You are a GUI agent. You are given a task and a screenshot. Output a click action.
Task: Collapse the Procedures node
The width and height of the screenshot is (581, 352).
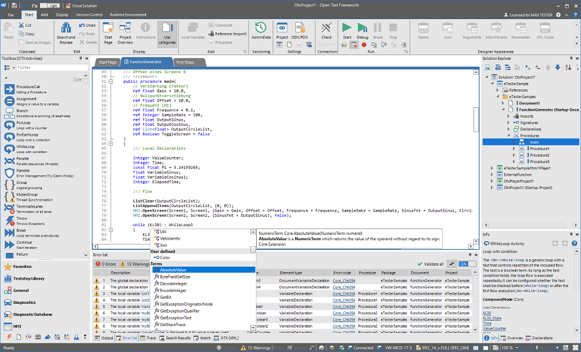(509, 135)
